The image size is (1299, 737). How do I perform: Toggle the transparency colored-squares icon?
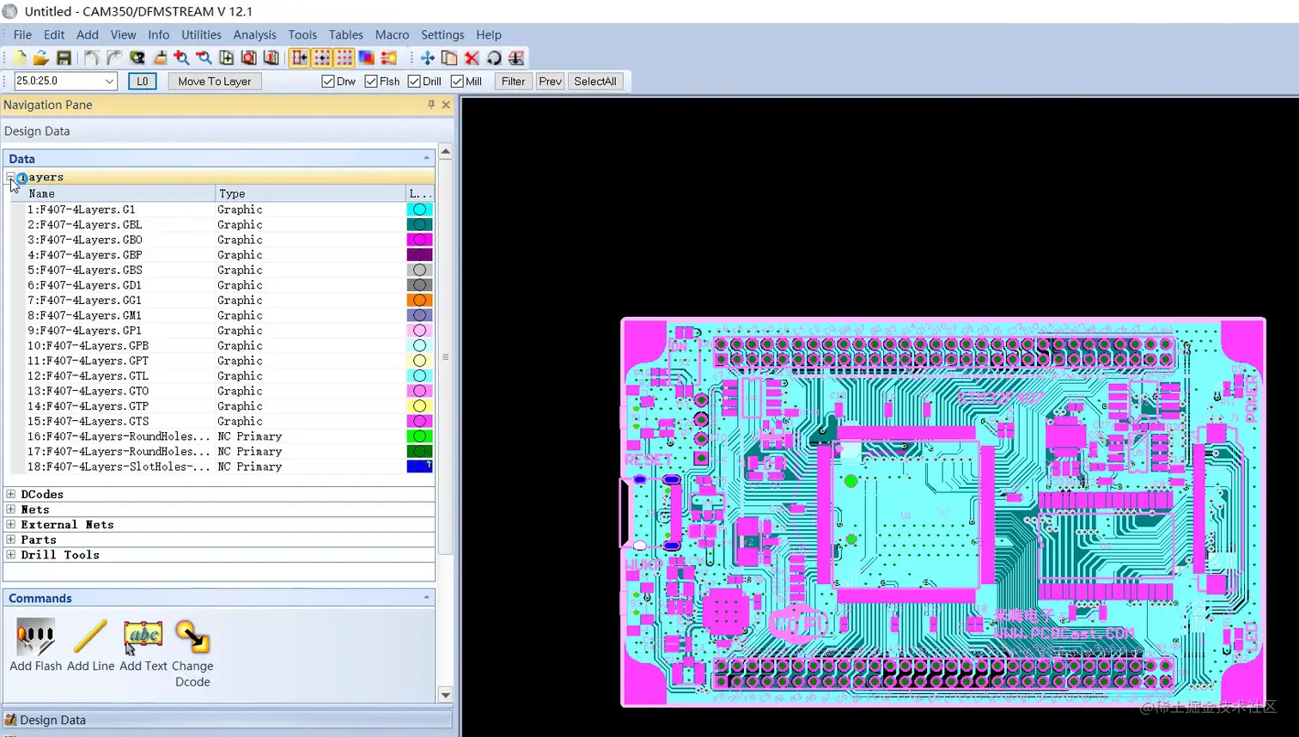(x=367, y=58)
